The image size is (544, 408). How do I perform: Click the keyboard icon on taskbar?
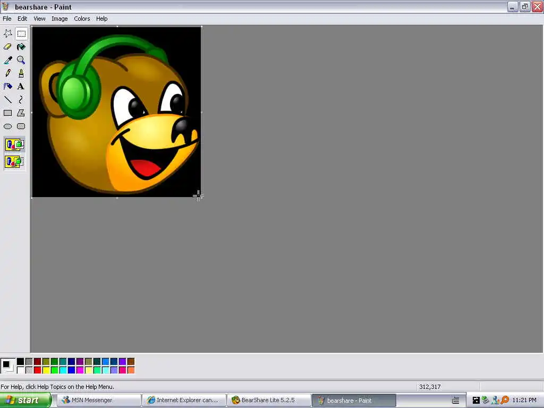pyautogui.click(x=455, y=401)
